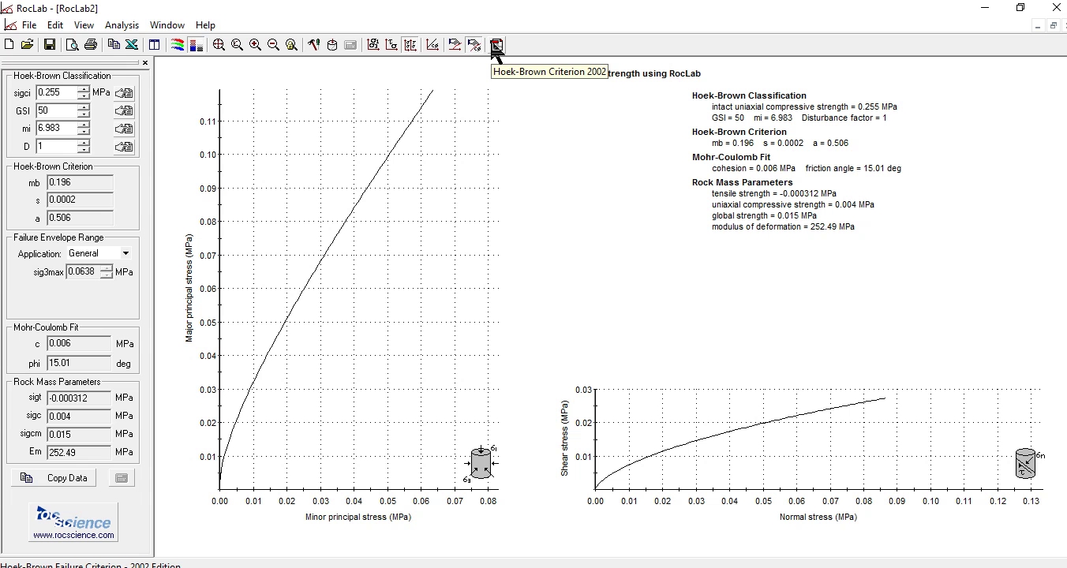Open the www.rocscience.com link

pos(73,535)
